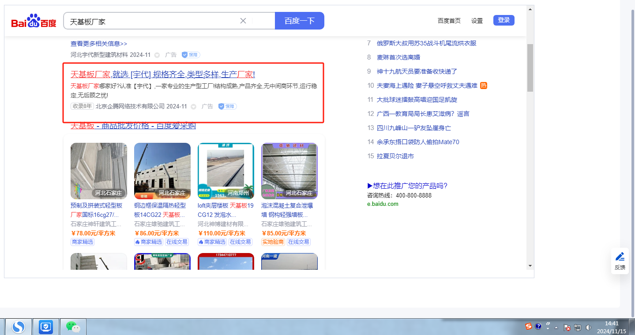
Task: Open e.baidu.com link
Action: 383,204
